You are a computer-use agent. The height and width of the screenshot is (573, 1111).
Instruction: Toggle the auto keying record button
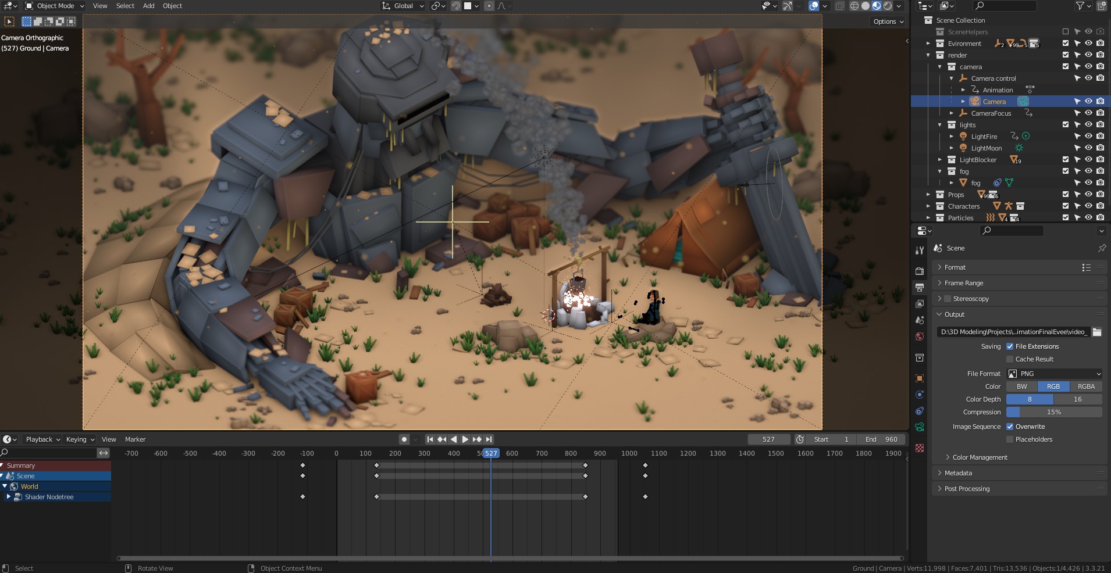404,439
